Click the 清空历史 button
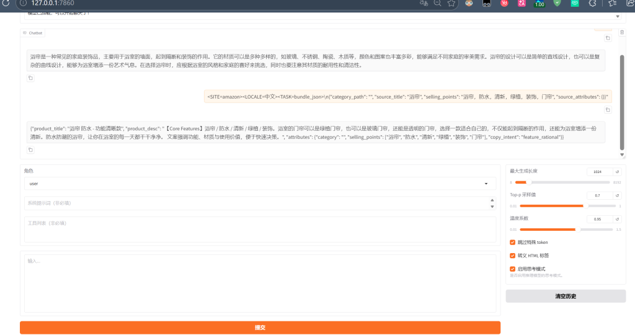This screenshot has width=635, height=335. [566, 296]
